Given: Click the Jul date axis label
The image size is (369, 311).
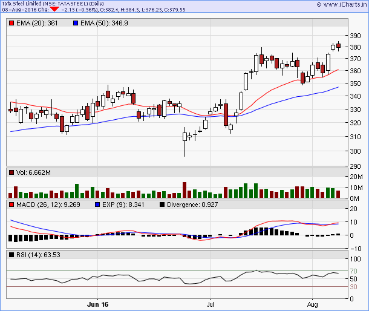Looking at the screenshot, I should point(210,304).
